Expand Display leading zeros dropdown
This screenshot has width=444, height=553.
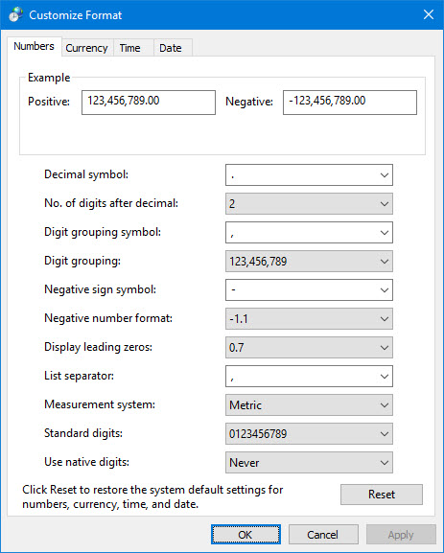point(309,347)
